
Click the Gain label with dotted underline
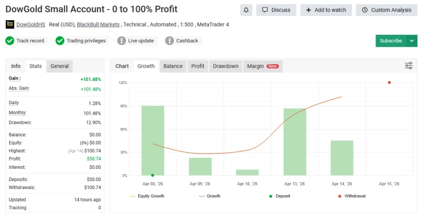point(14,78)
